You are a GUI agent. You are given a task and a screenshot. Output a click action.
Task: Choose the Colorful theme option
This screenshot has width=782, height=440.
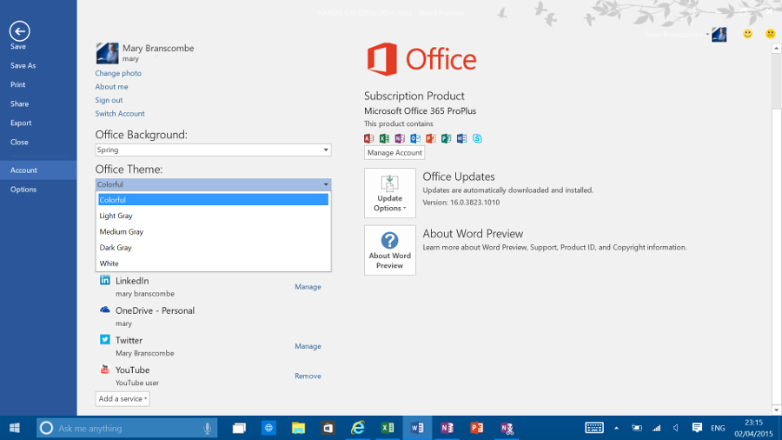[x=213, y=199]
